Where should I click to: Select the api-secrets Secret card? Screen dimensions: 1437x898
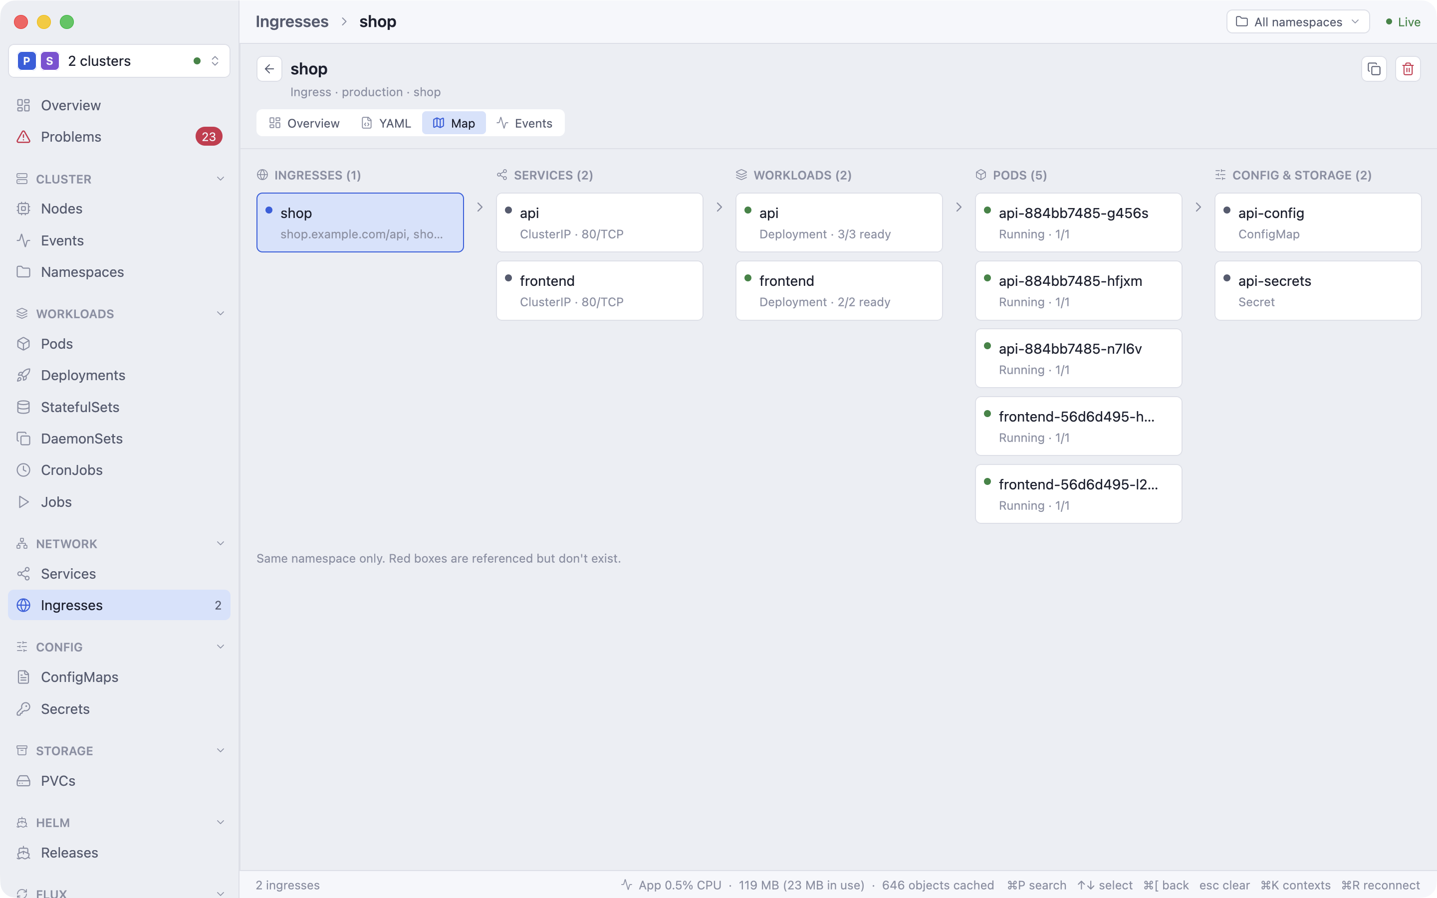1318,291
